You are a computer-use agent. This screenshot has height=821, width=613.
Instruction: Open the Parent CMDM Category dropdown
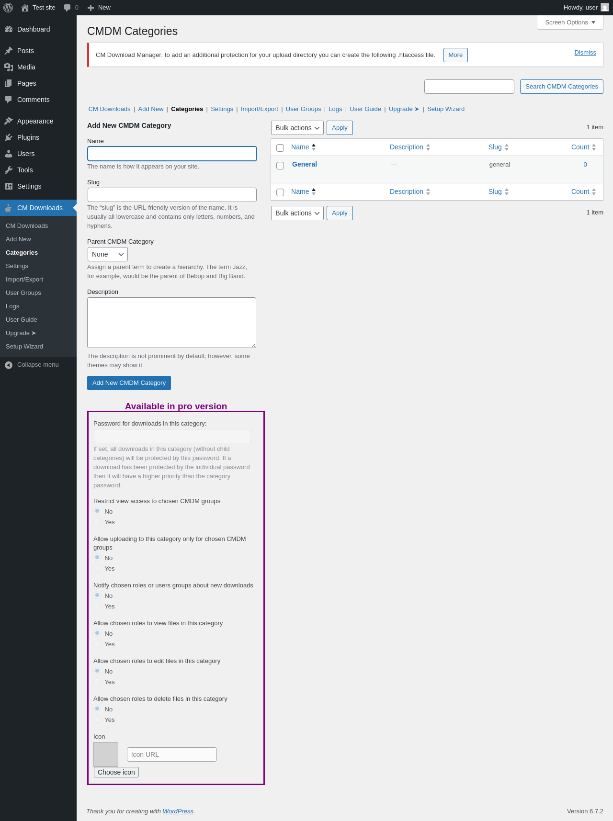(x=108, y=254)
